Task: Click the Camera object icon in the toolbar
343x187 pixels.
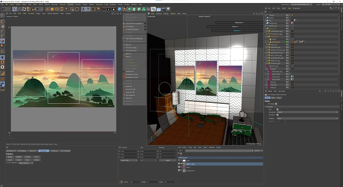Action: [x=163, y=9]
